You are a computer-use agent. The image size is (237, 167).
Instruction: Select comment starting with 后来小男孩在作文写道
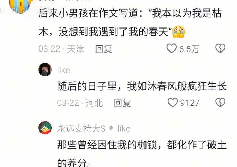130,23
